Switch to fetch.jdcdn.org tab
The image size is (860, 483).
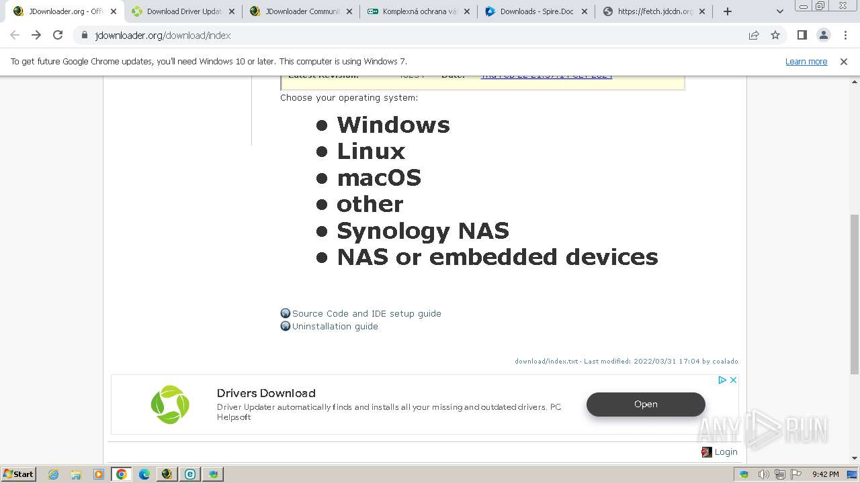[654, 11]
